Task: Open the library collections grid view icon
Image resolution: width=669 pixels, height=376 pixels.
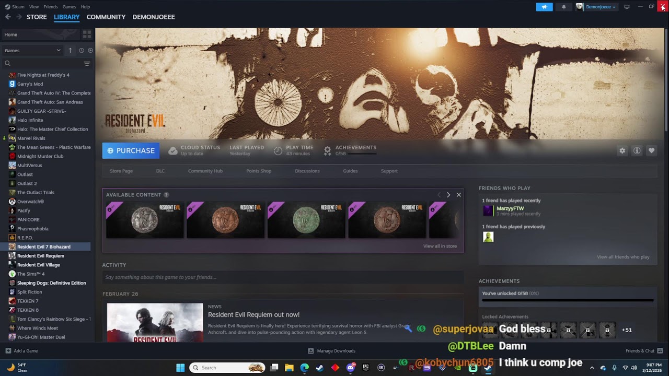Action: (87, 34)
